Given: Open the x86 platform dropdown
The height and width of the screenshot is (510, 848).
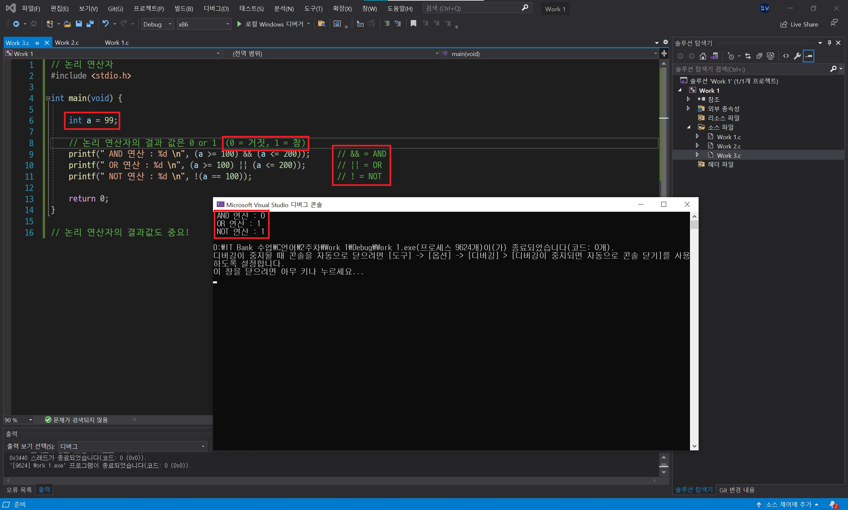Looking at the screenshot, I should coord(204,24).
